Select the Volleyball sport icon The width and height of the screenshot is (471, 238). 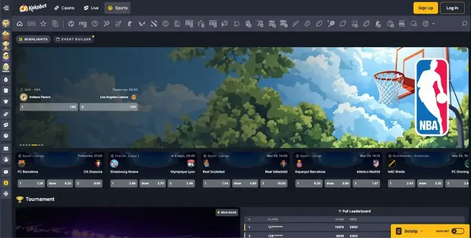tap(165, 24)
